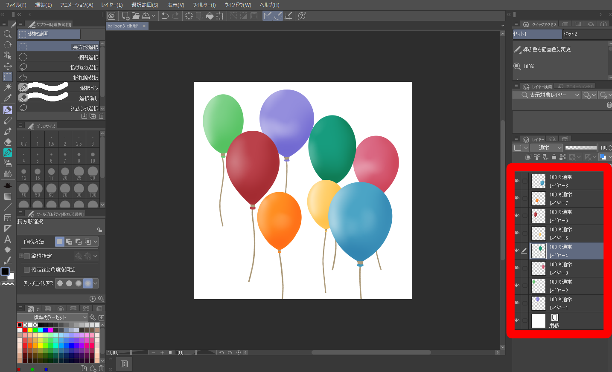Click the Undo arrow in toolbar
Image resolution: width=612 pixels, height=372 pixels.
165,16
